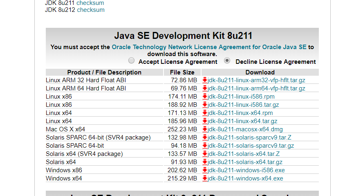Download jdk-8u211-windows-x64.exe file link

click(245, 178)
